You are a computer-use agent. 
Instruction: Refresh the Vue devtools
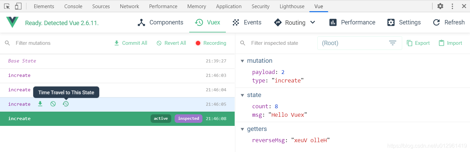click(449, 22)
